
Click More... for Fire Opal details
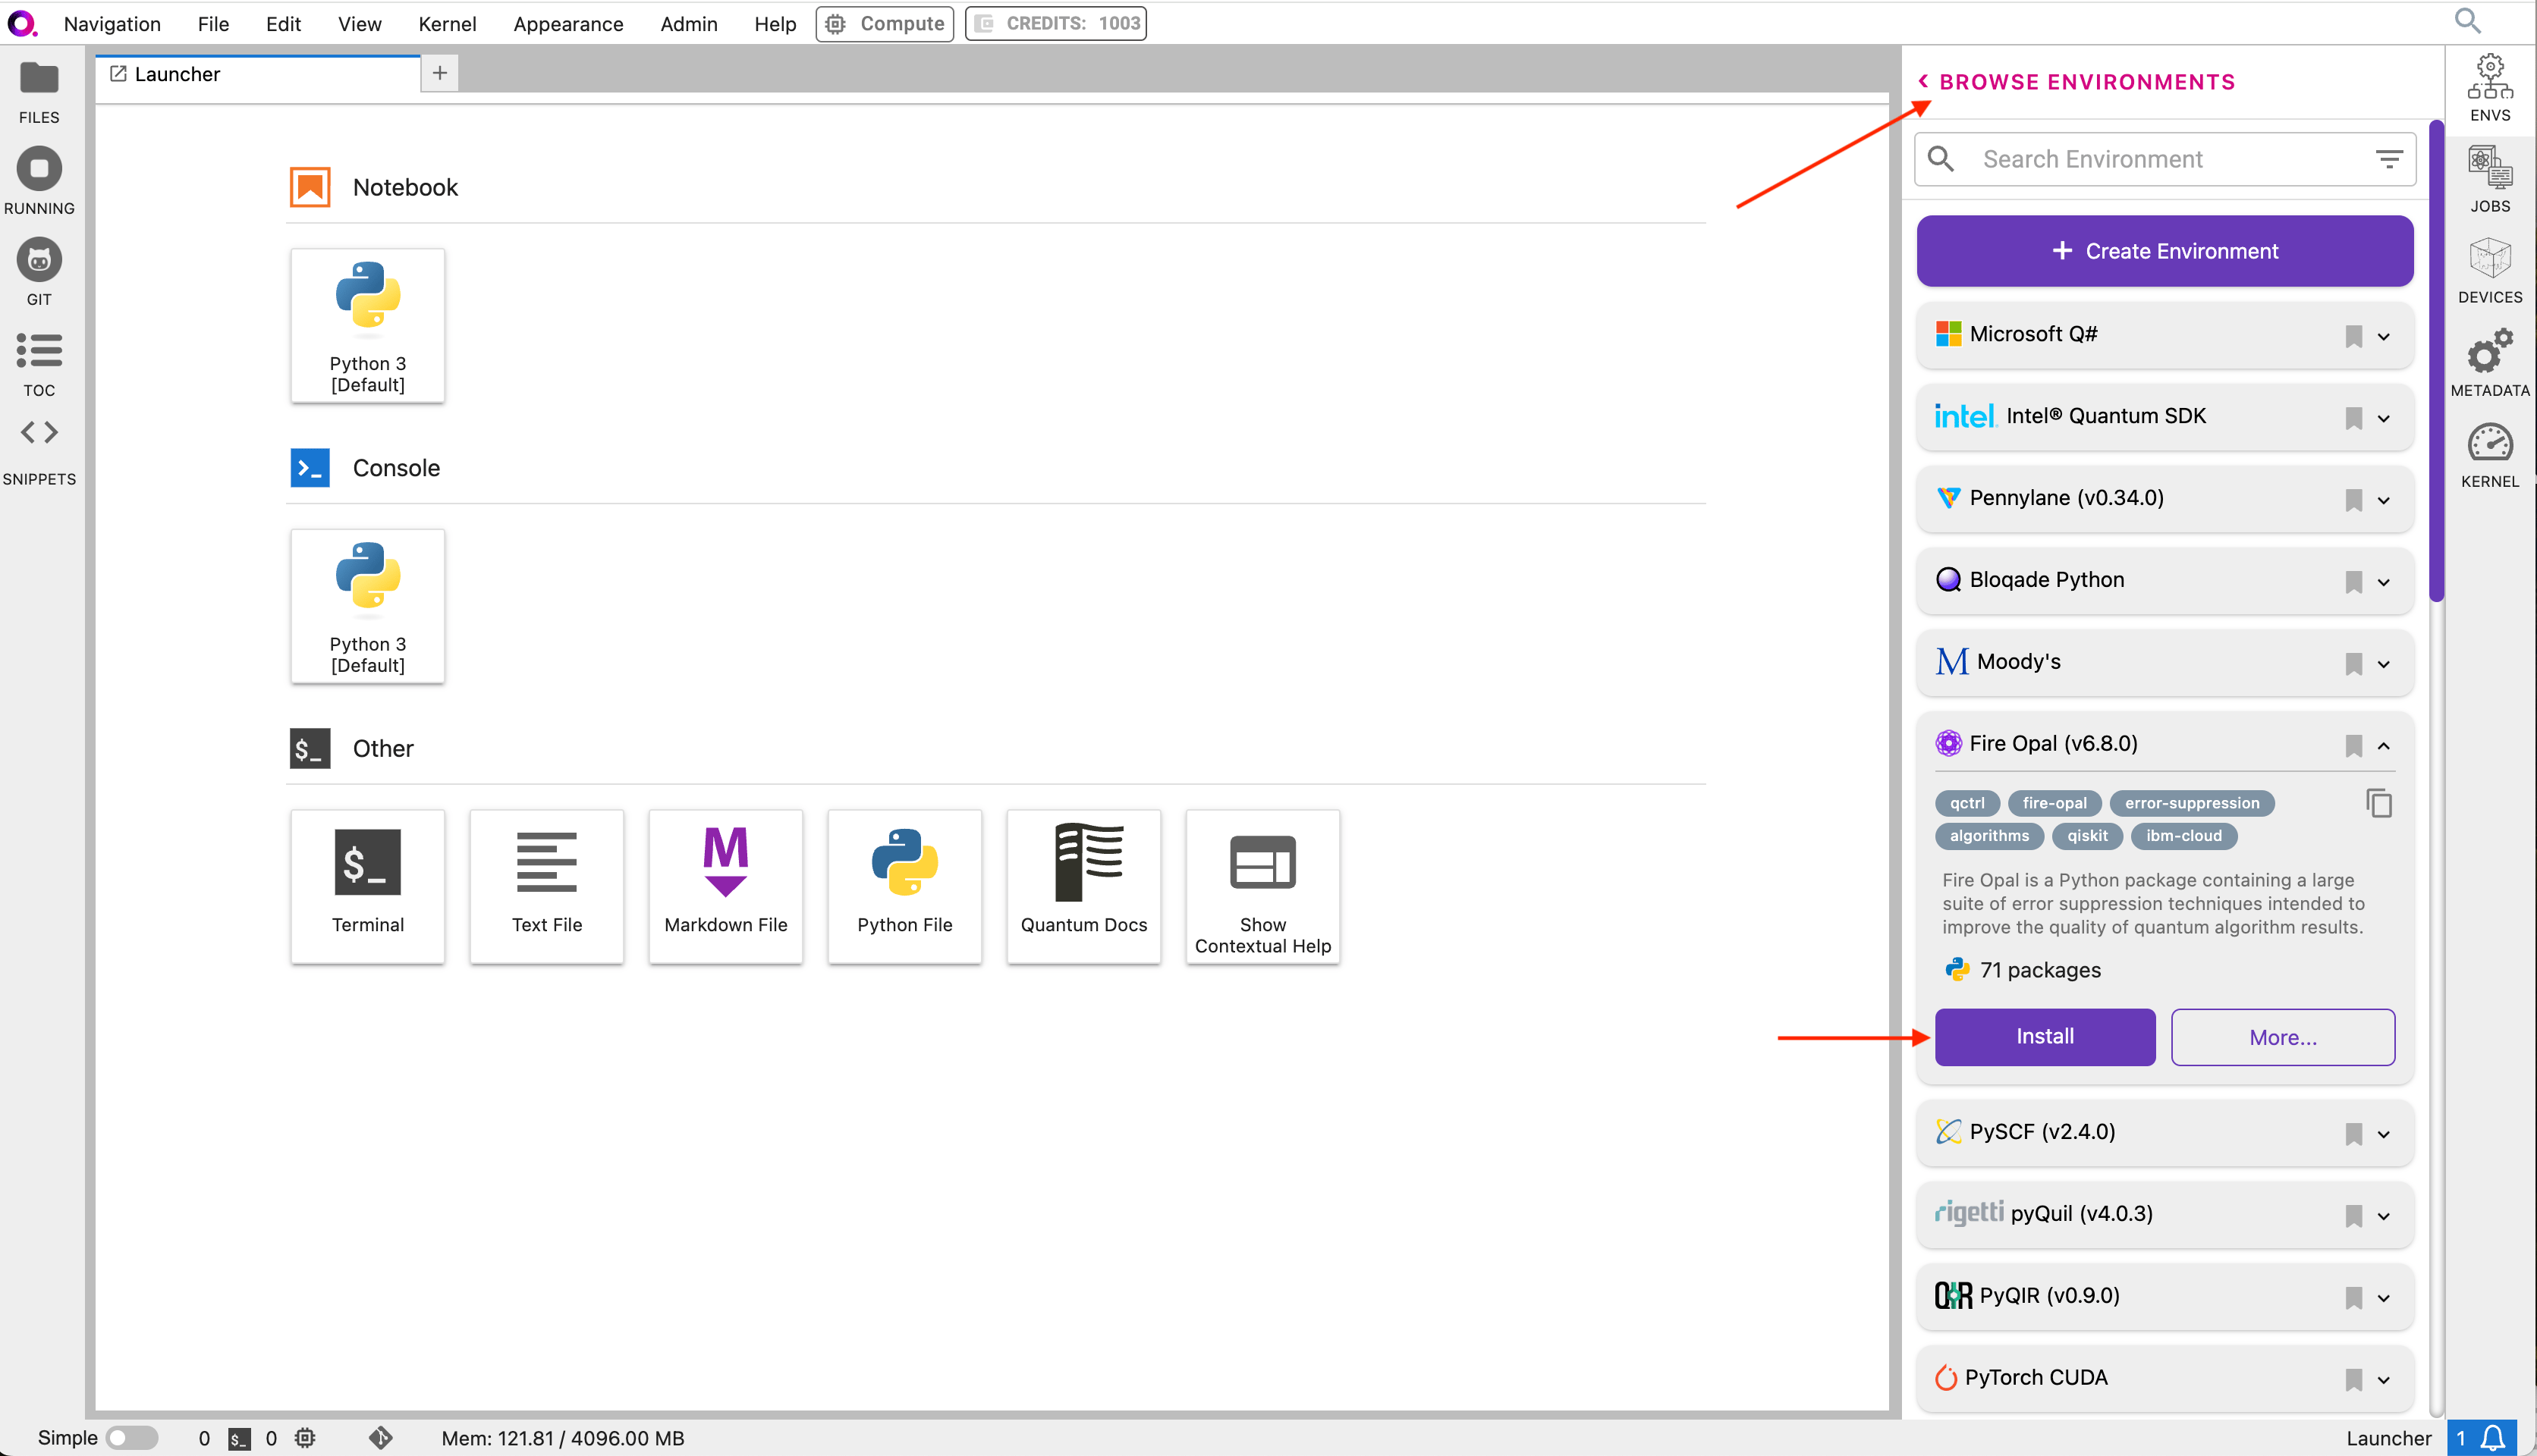click(x=2282, y=1037)
